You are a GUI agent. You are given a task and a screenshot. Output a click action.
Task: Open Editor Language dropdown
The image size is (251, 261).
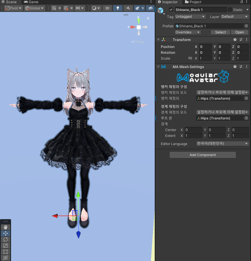222,144
